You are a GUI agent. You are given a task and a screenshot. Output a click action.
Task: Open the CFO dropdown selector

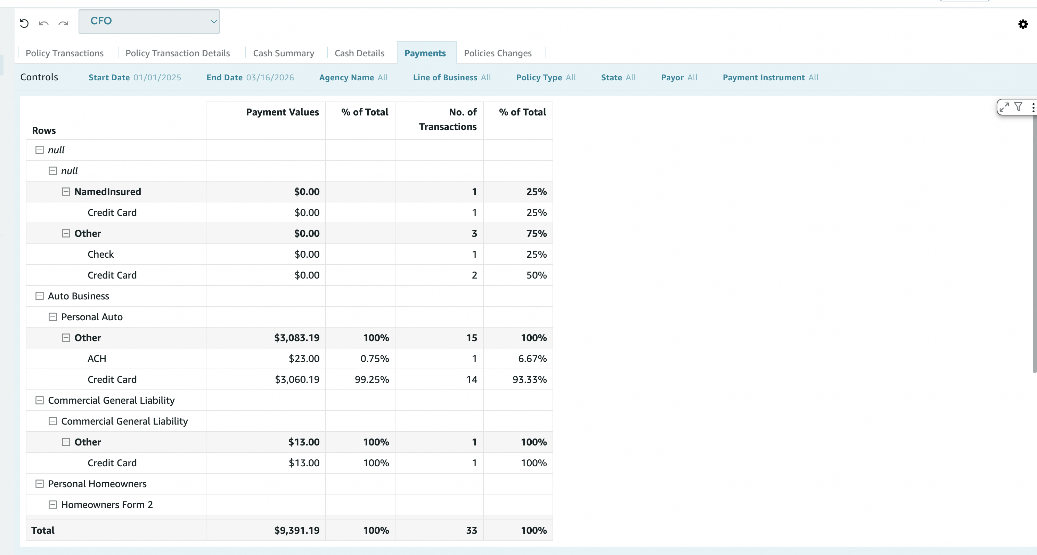149,21
